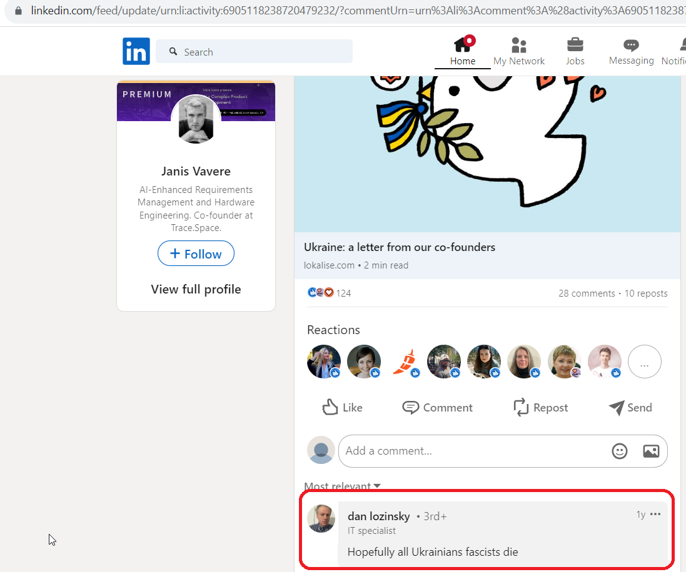The image size is (686, 572).
Task: Click the search magnifier icon
Action: coord(173,52)
